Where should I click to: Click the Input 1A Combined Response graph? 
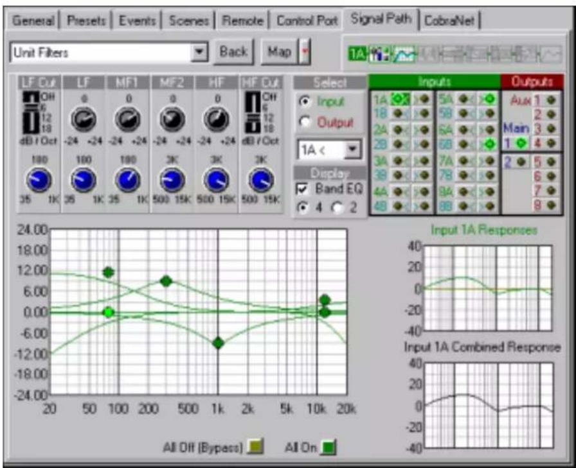coord(489,405)
